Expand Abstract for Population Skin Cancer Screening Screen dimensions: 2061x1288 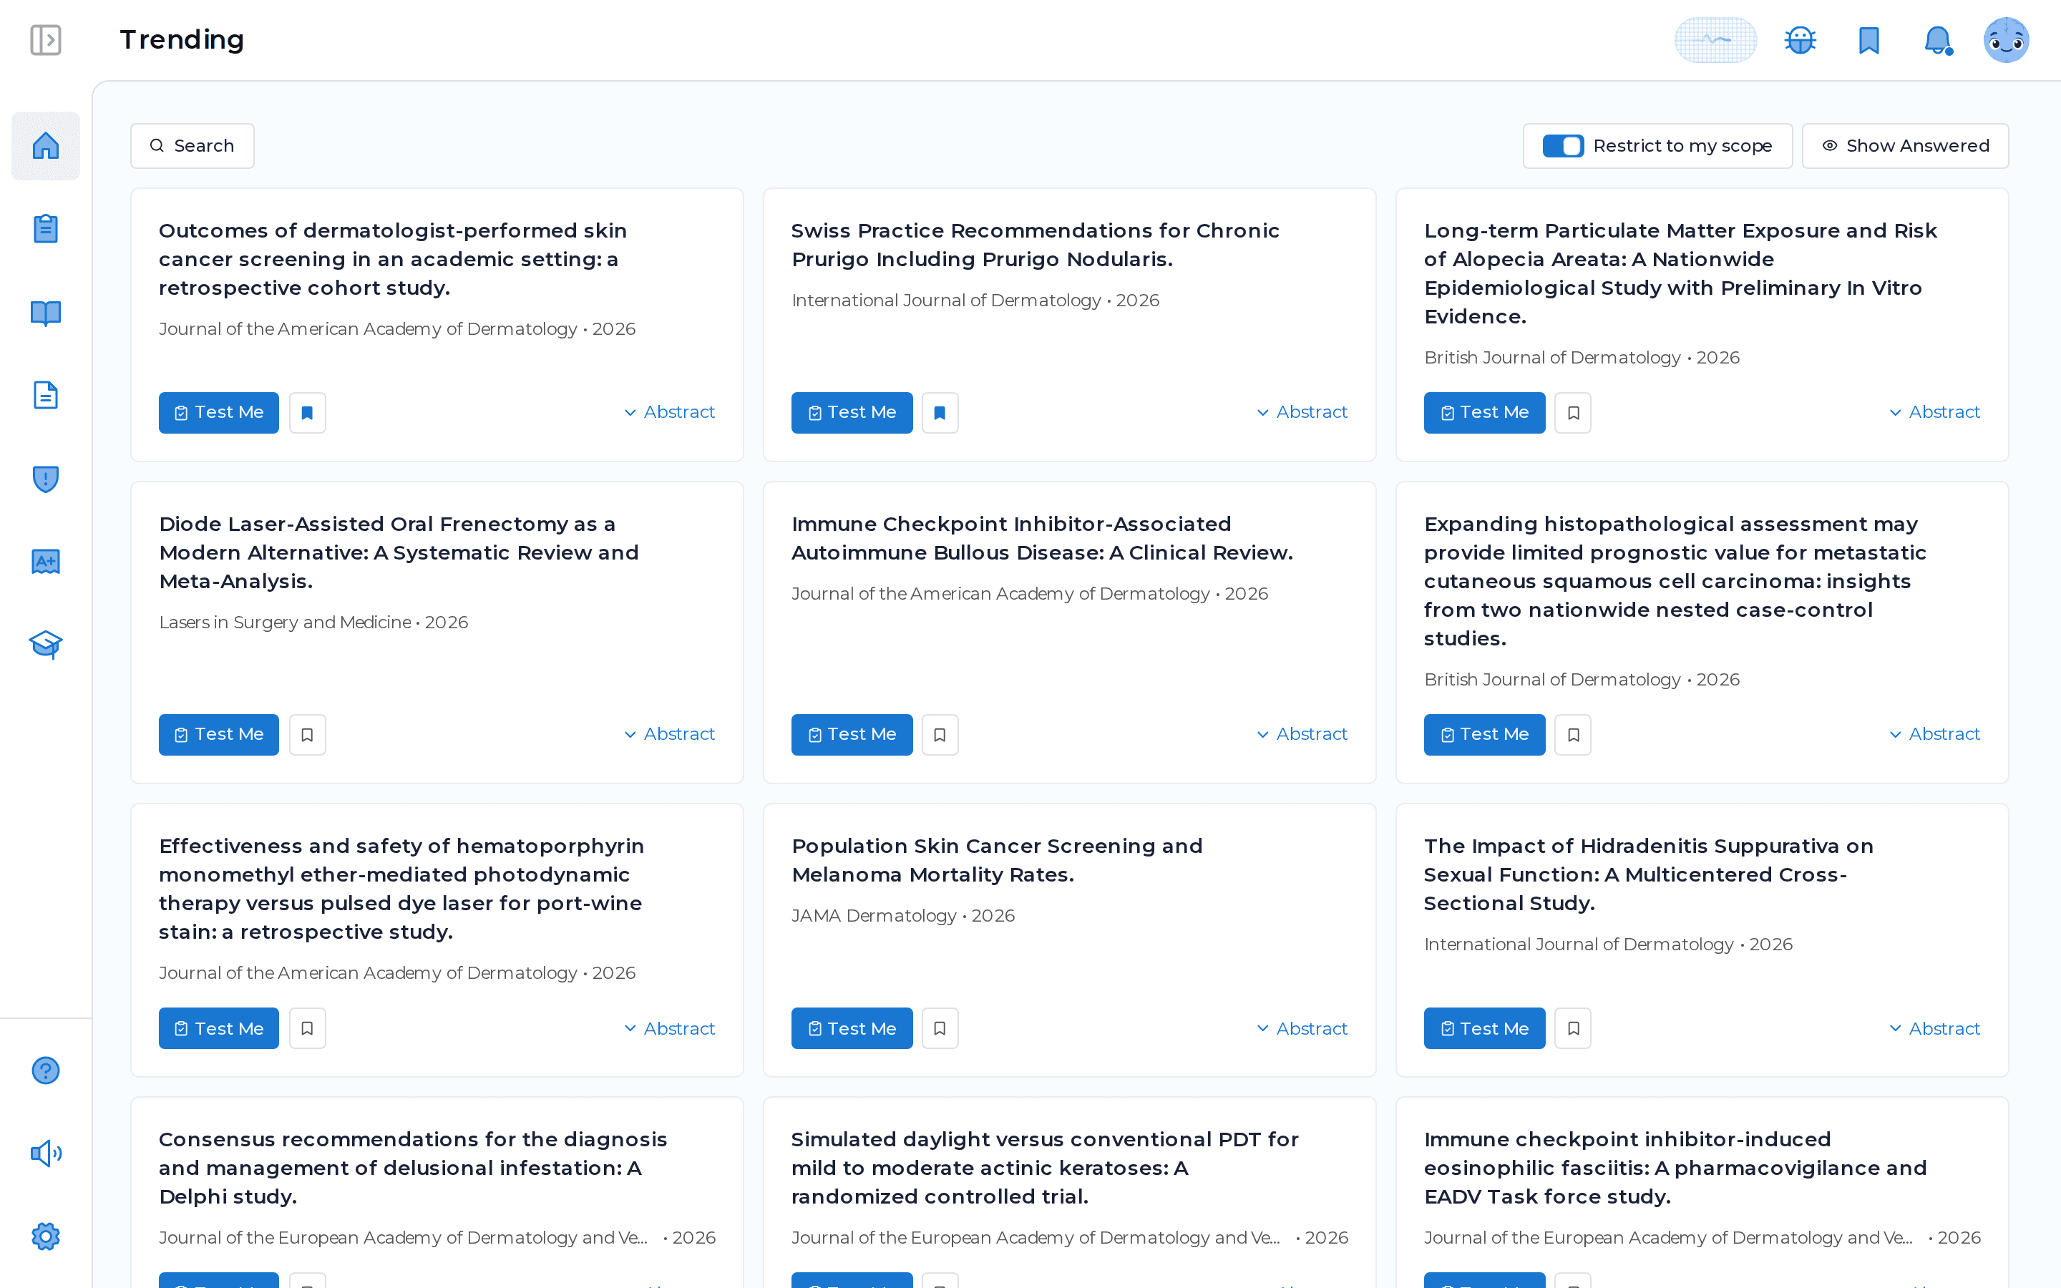click(x=1302, y=1028)
